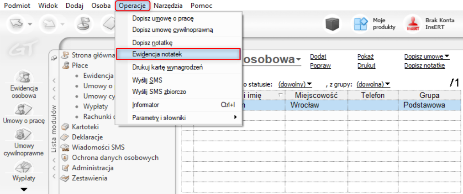Screen dimensions: 463x194
Task: Click the Podstawowa cell
Action: coord(429,105)
